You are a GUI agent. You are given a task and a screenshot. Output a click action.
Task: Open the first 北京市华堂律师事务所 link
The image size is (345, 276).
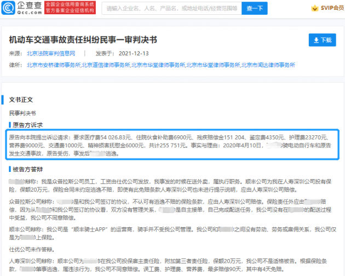click(x=158, y=65)
